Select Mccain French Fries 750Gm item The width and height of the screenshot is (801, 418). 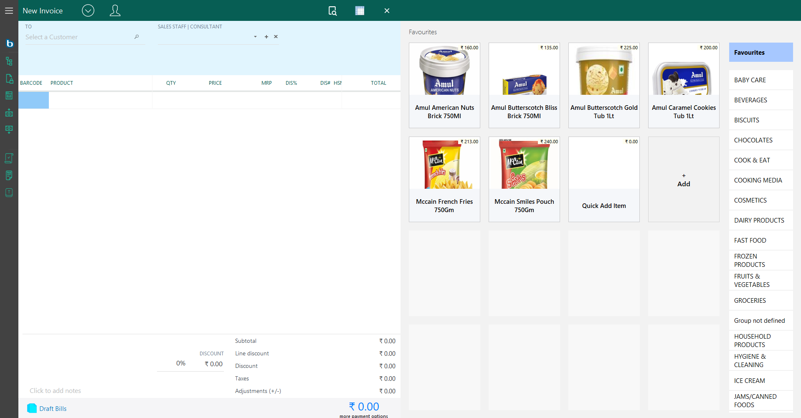(x=444, y=179)
